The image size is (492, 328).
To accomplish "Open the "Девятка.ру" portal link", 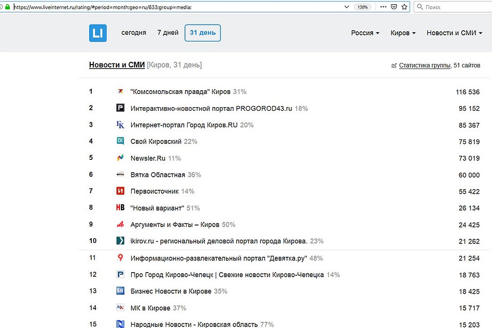I will tap(219, 258).
